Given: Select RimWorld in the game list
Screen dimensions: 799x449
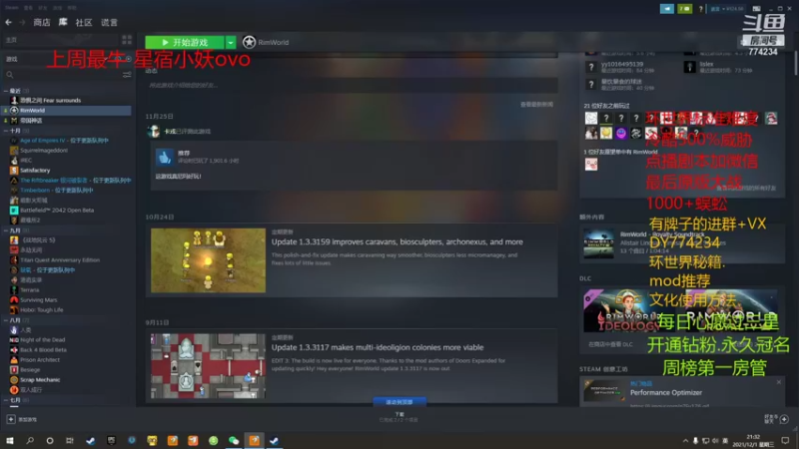Looking at the screenshot, I should tap(67, 111).
